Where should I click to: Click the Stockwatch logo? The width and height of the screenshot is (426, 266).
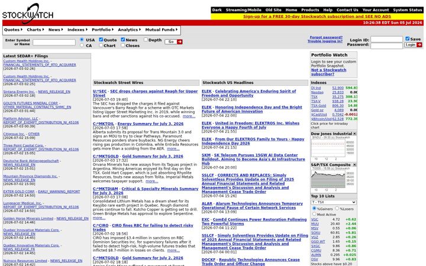(28, 13)
